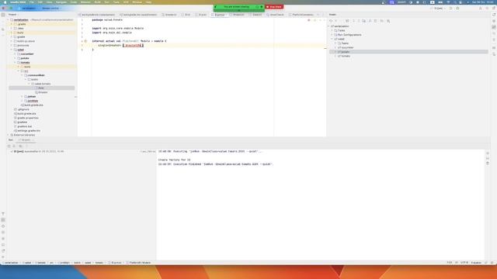Image resolution: width=497 pixels, height=279 pixels.
Task: Collapse the tomato folder in the Project tree
Action: click(16, 63)
